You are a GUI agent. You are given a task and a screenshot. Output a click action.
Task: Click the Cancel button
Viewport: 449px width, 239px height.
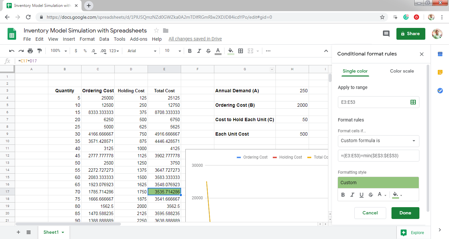pos(370,213)
